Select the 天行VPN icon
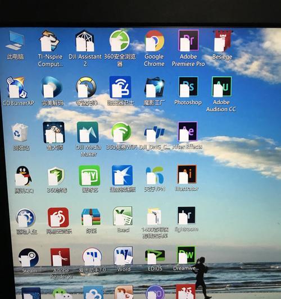Screen dimensions: 281x299 155,175
